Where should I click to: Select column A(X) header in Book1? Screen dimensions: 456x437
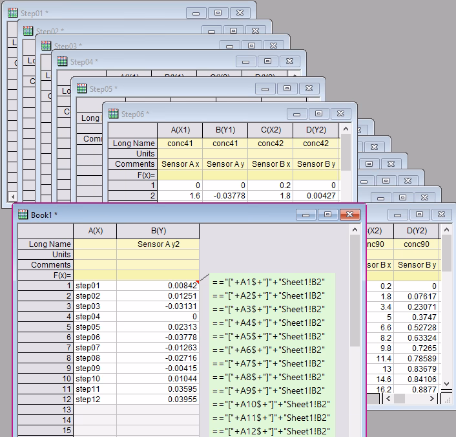pos(95,231)
